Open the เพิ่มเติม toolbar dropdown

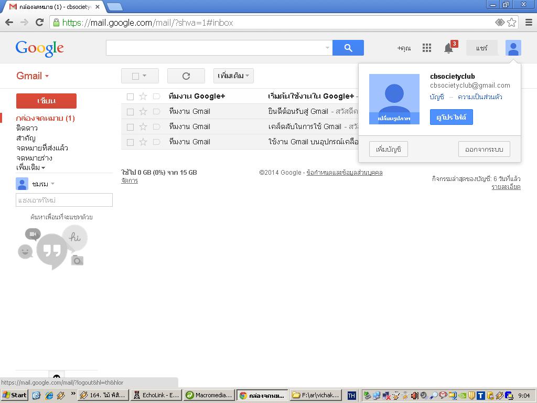pyautogui.click(x=233, y=76)
